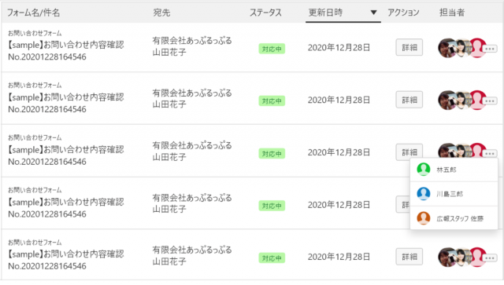Open the last row's more-assignees ellipsis
This screenshot has height=285, width=504.
pyautogui.click(x=490, y=258)
